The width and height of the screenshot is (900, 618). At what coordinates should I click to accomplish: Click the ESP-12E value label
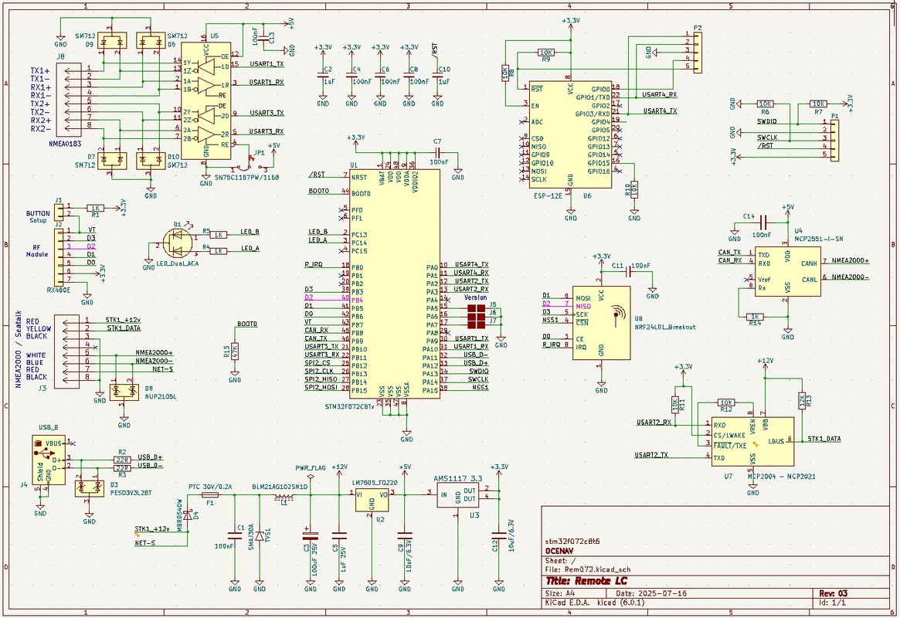tap(547, 195)
